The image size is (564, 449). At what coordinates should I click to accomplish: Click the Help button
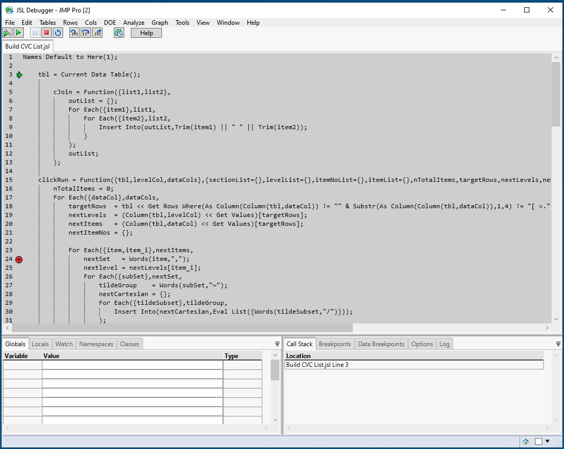point(146,33)
